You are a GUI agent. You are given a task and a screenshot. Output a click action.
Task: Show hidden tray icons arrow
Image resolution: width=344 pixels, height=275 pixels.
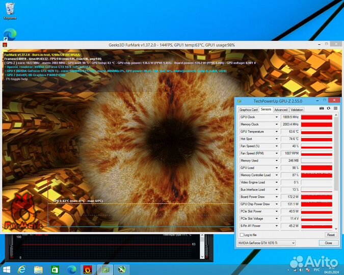(288, 270)
